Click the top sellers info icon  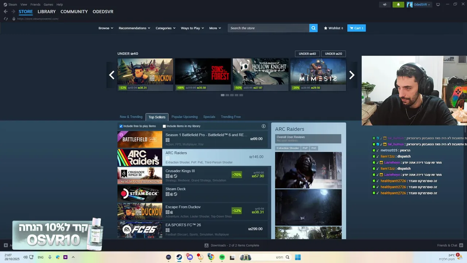[x=263, y=126]
